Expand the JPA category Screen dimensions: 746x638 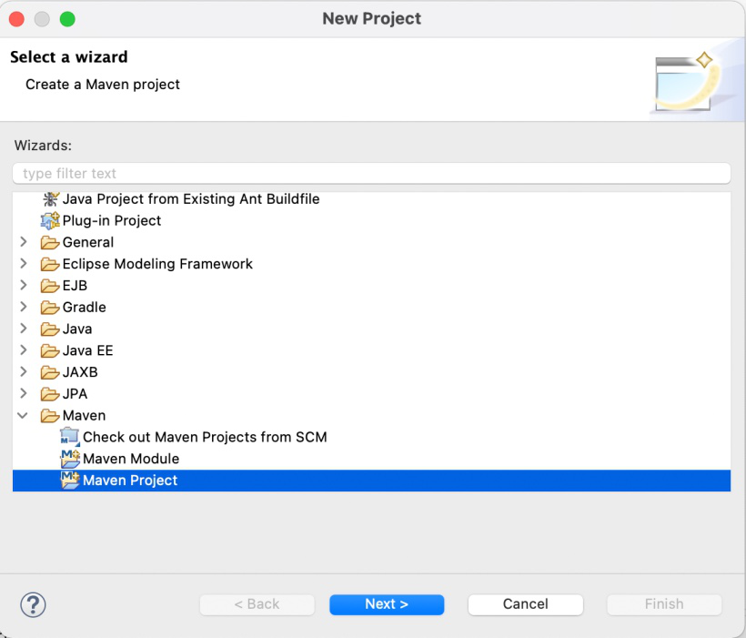[24, 394]
